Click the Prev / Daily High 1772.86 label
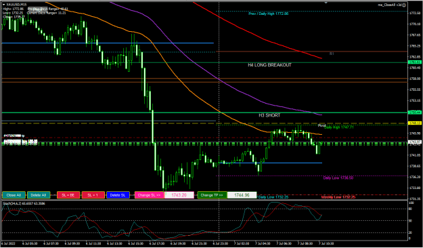 [268, 14]
